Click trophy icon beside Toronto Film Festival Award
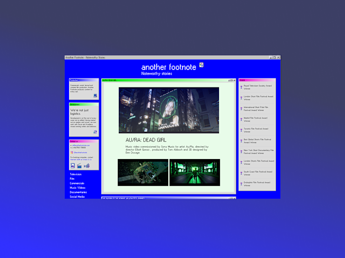The width and height of the screenshot is (345, 258). 241,130
